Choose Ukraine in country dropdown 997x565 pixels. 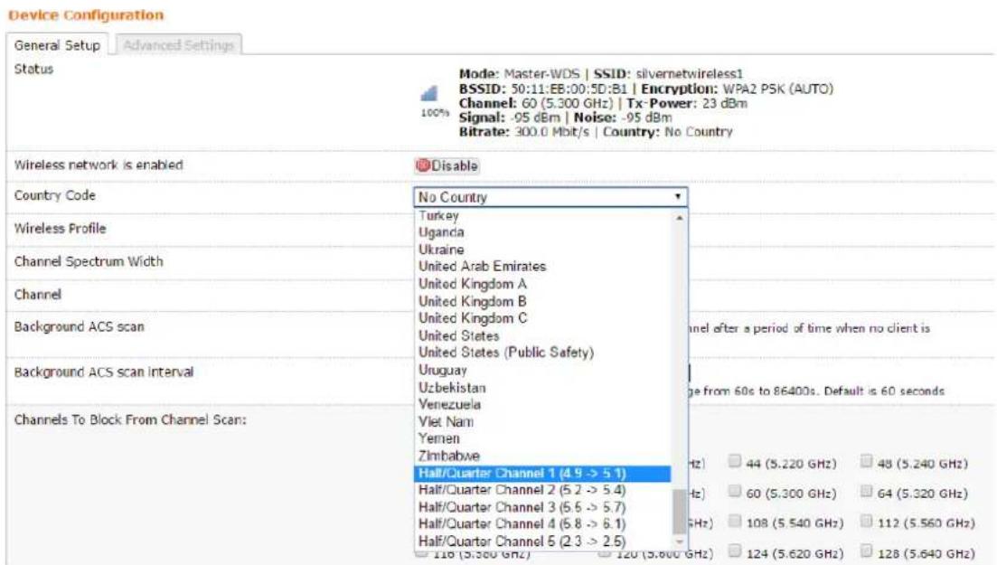pyautogui.click(x=440, y=250)
